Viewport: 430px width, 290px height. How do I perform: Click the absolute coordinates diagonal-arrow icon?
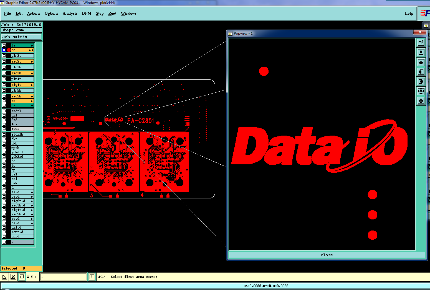tap(4, 276)
